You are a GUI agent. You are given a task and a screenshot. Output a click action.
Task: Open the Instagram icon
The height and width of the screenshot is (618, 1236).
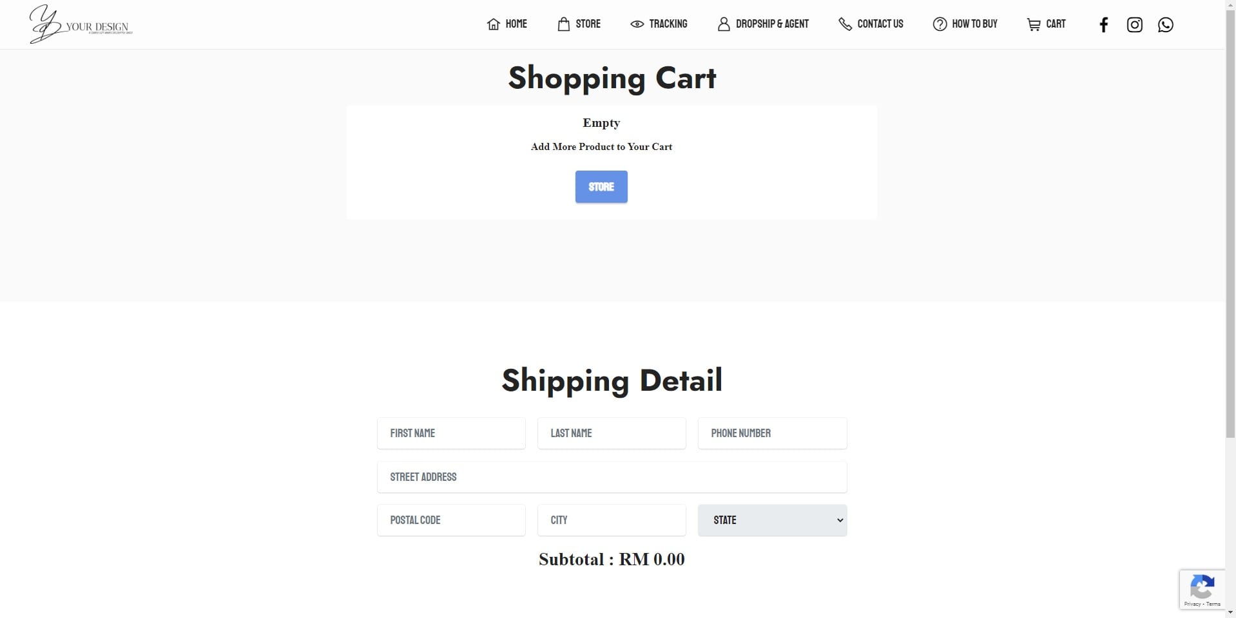tap(1134, 24)
